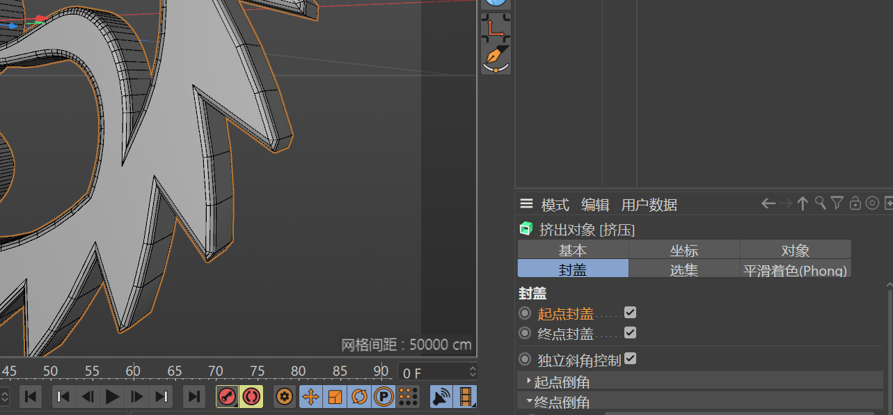
Task: Switch to the 对象 tab
Action: [x=796, y=250]
